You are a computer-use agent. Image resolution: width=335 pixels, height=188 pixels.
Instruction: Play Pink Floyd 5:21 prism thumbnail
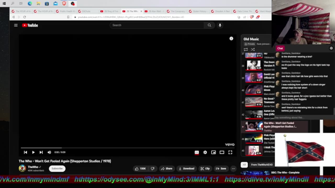tap(254, 138)
